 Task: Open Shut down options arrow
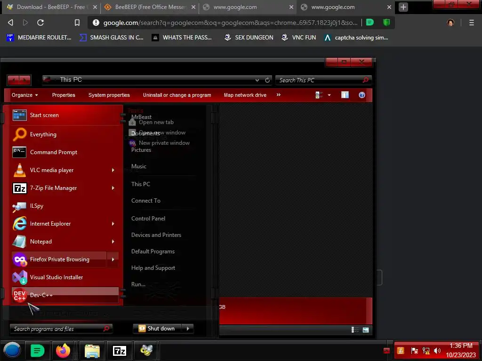pos(188,329)
